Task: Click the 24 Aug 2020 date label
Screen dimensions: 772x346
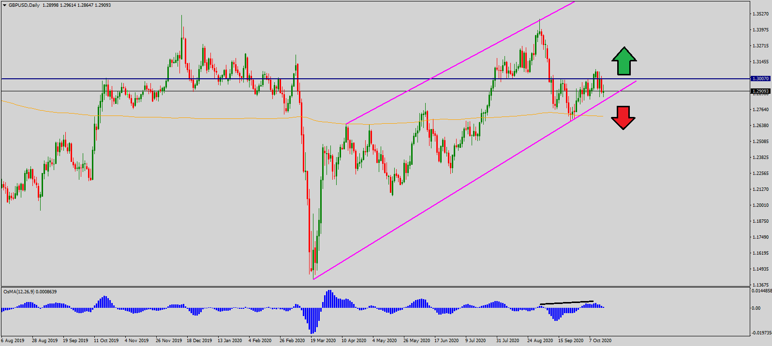Action: pos(540,341)
